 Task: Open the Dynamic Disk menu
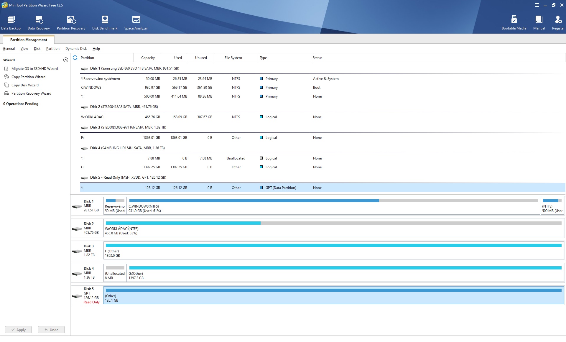76,49
